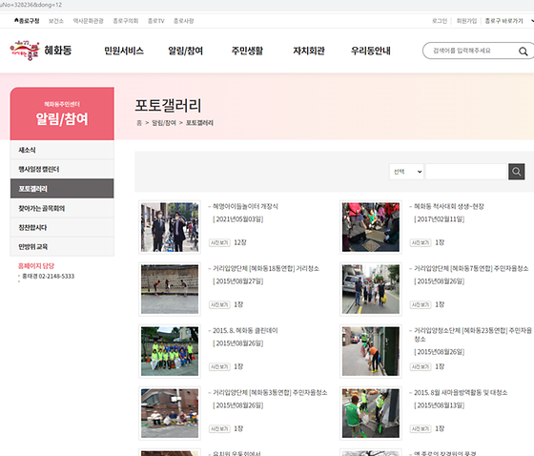Click the 회원가입 link
Image resolution: width=534 pixels, height=456 pixels.
(466, 21)
